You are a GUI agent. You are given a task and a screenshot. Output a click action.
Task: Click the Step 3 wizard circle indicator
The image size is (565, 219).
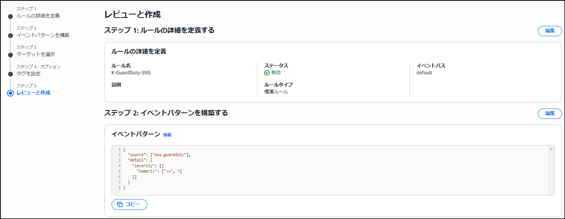(11, 54)
